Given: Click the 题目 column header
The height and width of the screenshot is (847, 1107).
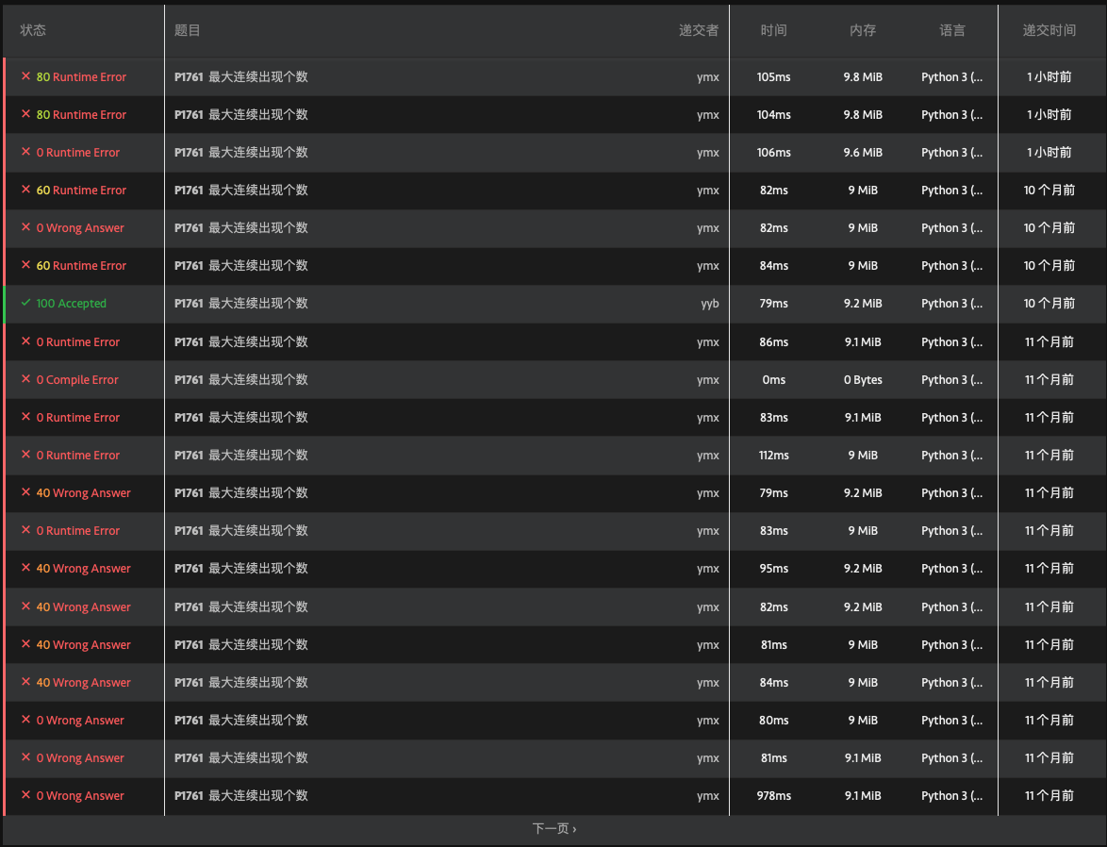Looking at the screenshot, I should coord(188,30).
